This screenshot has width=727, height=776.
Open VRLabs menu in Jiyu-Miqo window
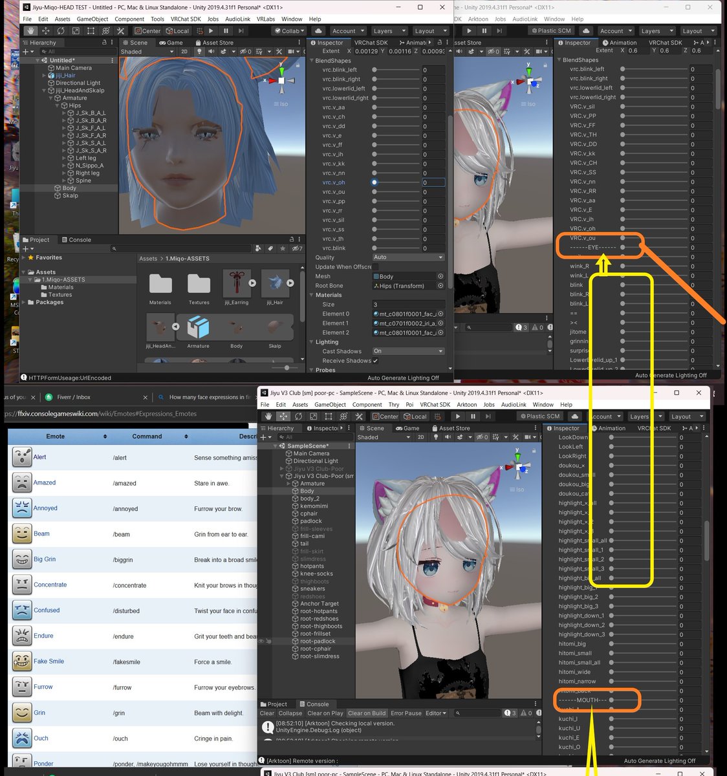(x=266, y=19)
